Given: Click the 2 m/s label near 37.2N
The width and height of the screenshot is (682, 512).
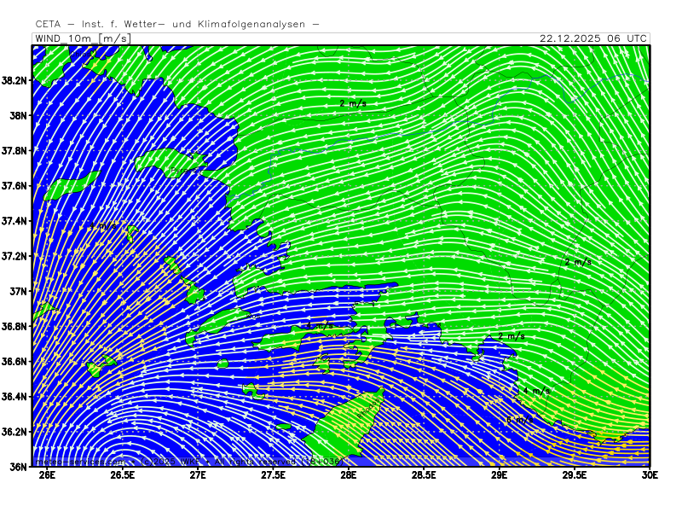Looking at the screenshot, I should [578, 262].
